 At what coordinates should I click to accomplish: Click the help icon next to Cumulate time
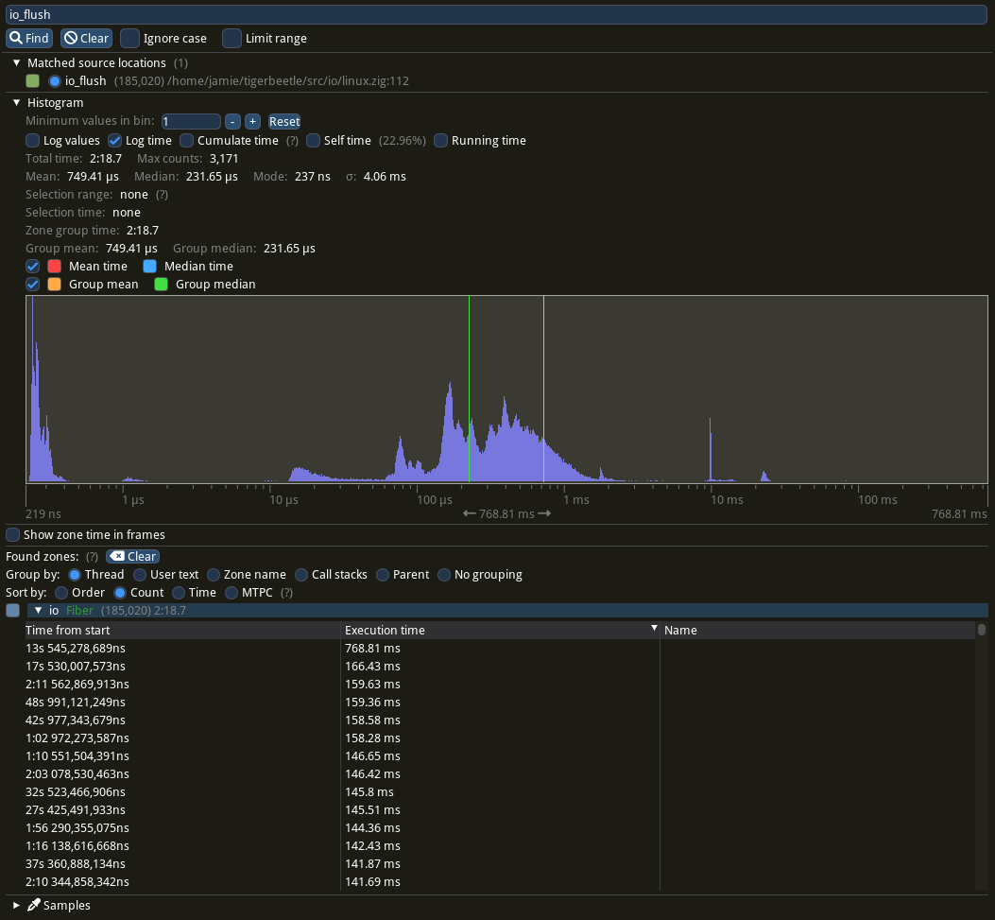pyautogui.click(x=291, y=140)
